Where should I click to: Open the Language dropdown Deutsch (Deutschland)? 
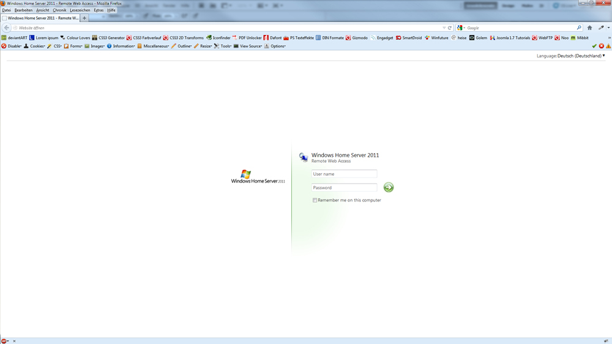pos(581,56)
